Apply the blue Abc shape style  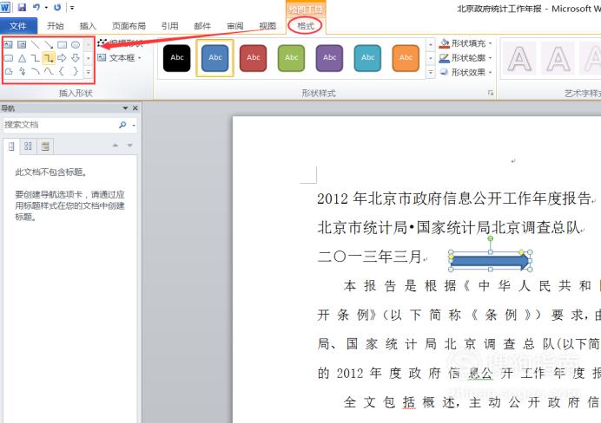coord(215,58)
